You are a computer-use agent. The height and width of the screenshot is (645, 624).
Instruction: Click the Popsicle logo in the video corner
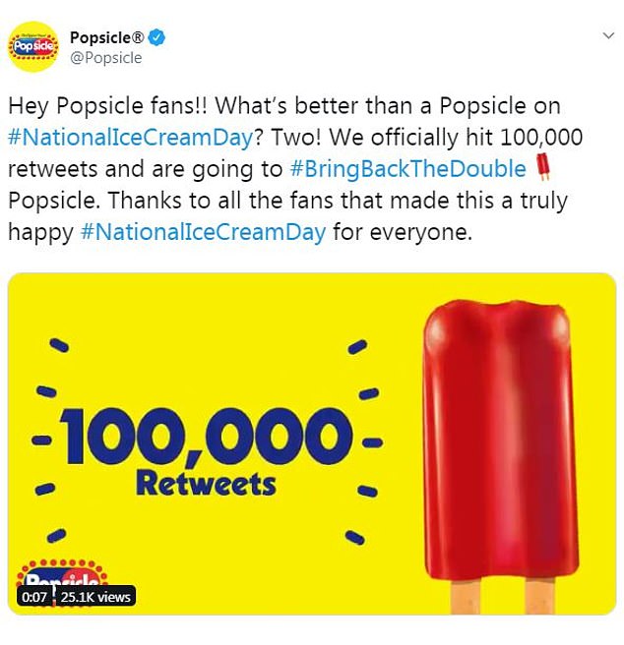tap(59, 577)
